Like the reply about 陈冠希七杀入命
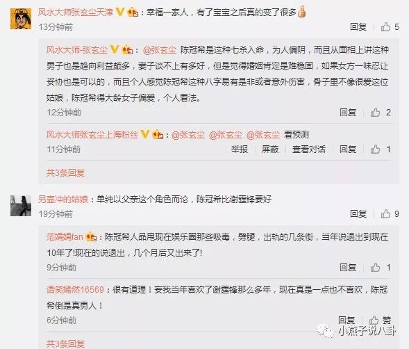The height and width of the screenshot is (349, 409). (381, 113)
